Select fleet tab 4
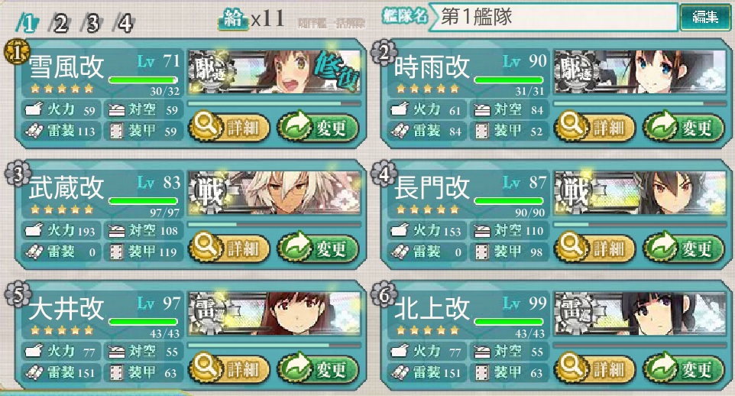The width and height of the screenshot is (735, 396). coord(125,22)
